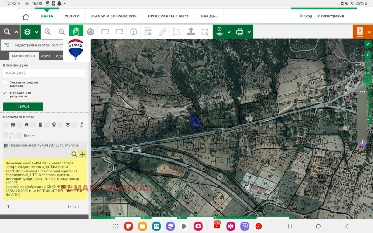This screenshot has width=373, height=233.
Task: Select the info identify tool
Action: pyautogui.click(x=133, y=32)
